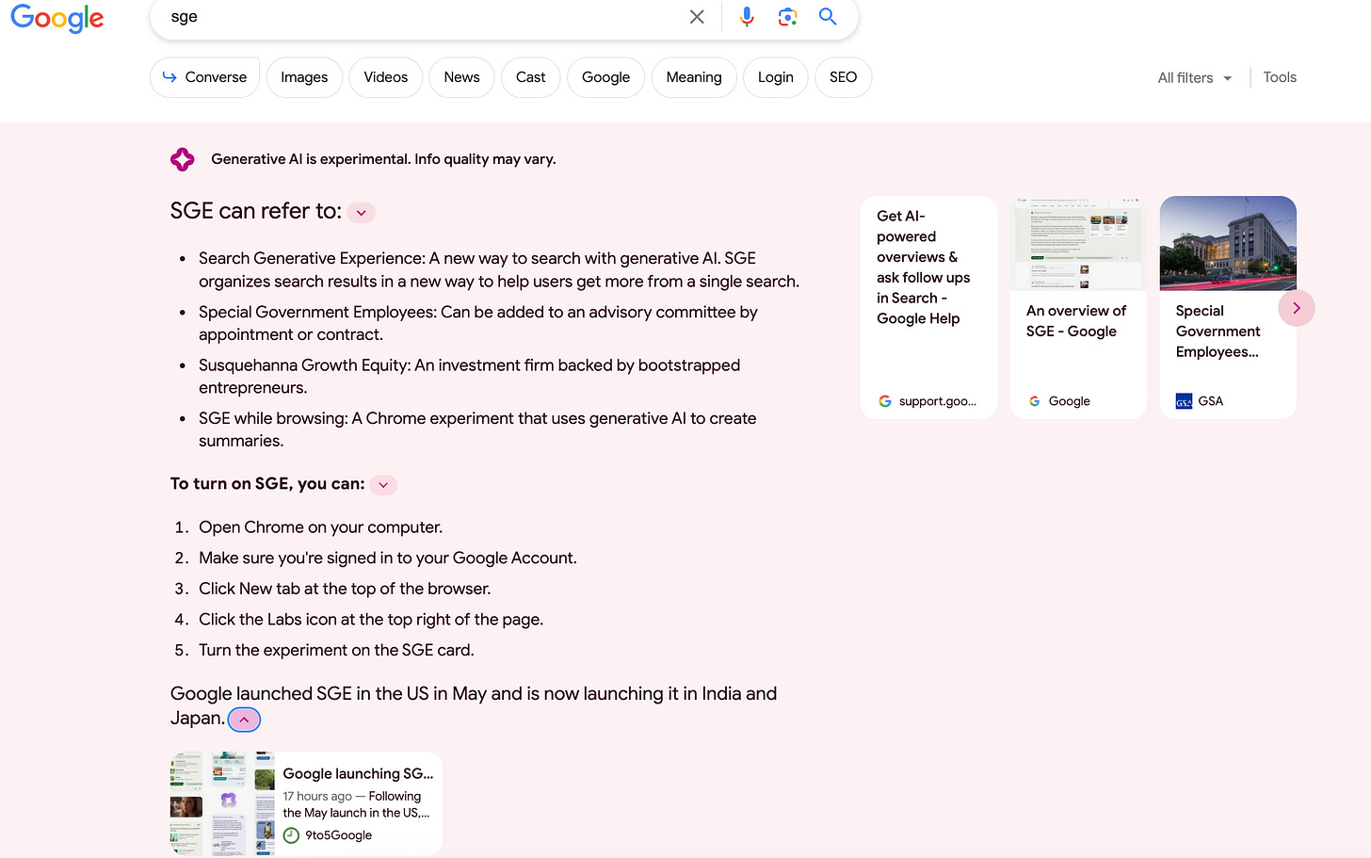This screenshot has width=1371, height=858.
Task: Click the 'Search Generative Experience' bullet text
Action: 499,270
